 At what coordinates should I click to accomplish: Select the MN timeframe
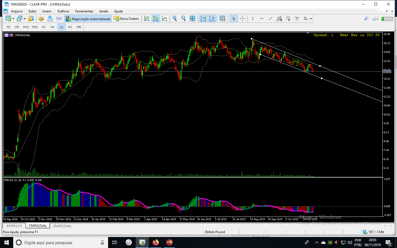click(79, 27)
